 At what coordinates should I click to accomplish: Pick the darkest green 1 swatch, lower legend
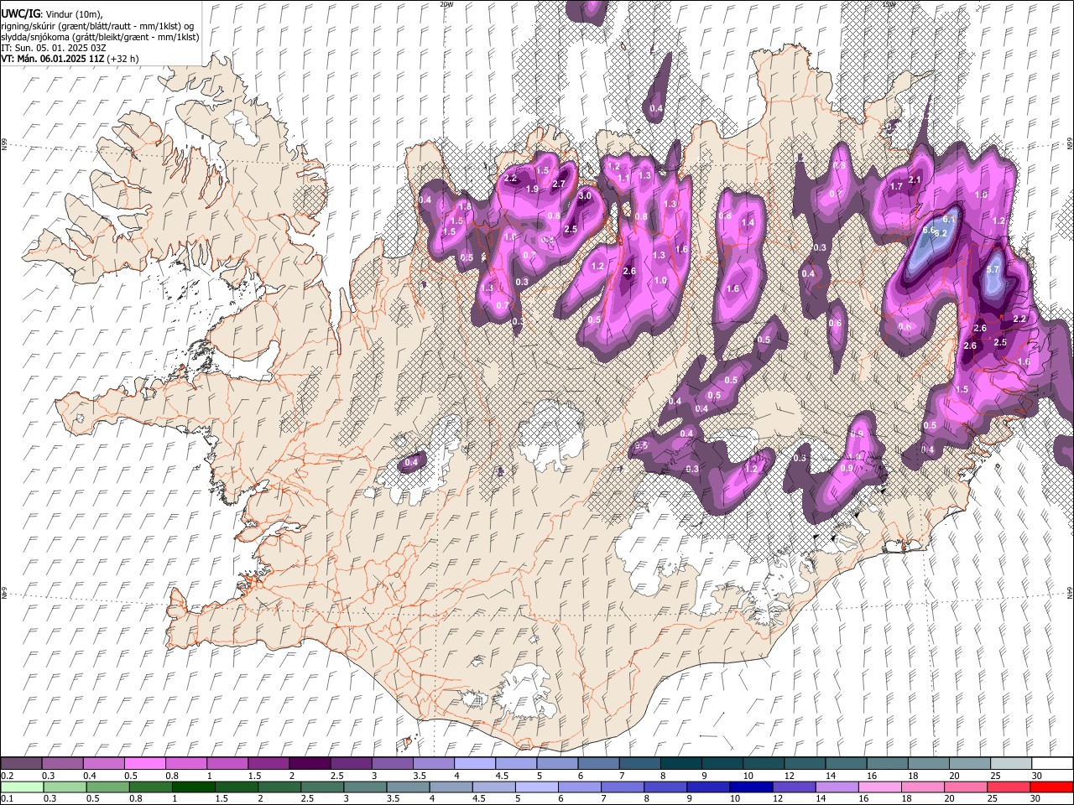194,787
